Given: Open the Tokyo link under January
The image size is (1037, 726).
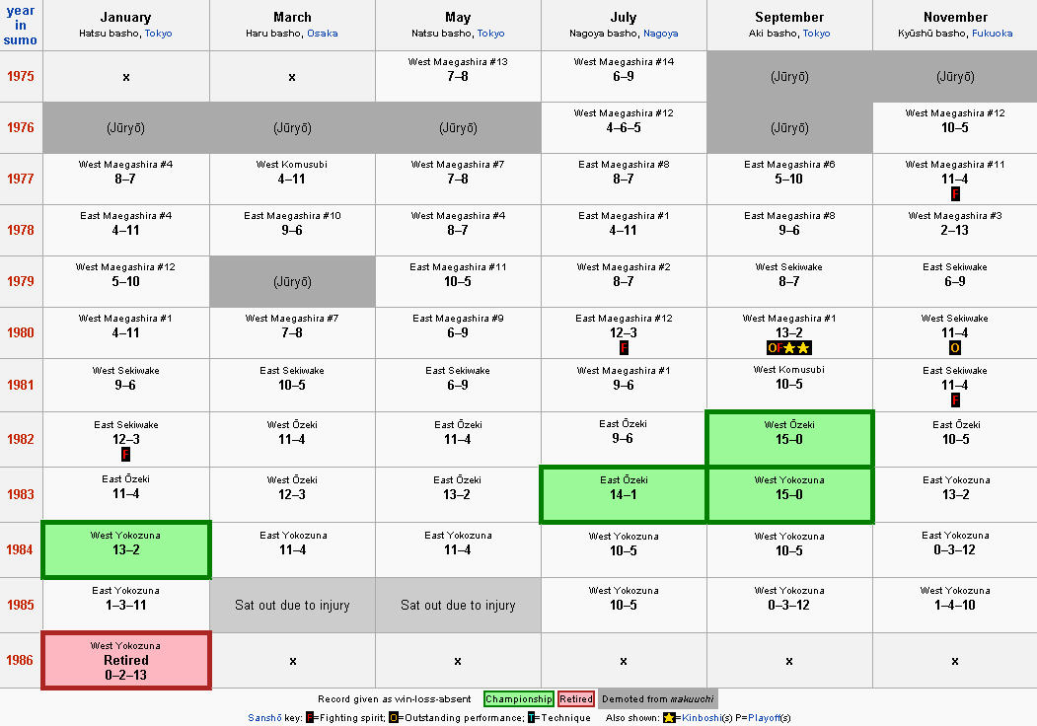Looking at the screenshot, I should pos(158,34).
